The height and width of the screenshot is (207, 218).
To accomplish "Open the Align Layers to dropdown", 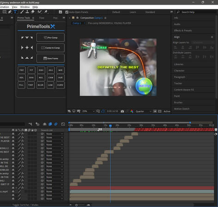I will coord(203,42).
